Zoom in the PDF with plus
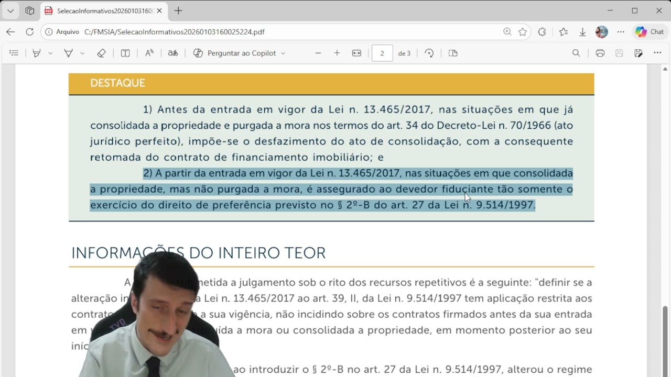 click(337, 53)
